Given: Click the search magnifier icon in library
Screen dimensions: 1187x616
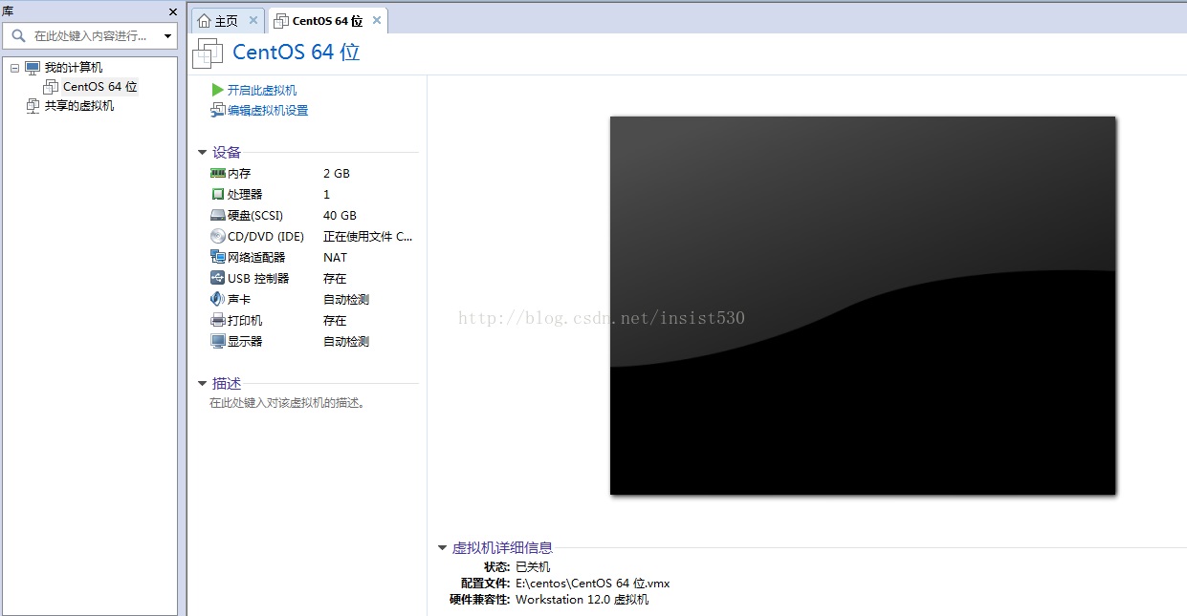Looking at the screenshot, I should pos(18,36).
